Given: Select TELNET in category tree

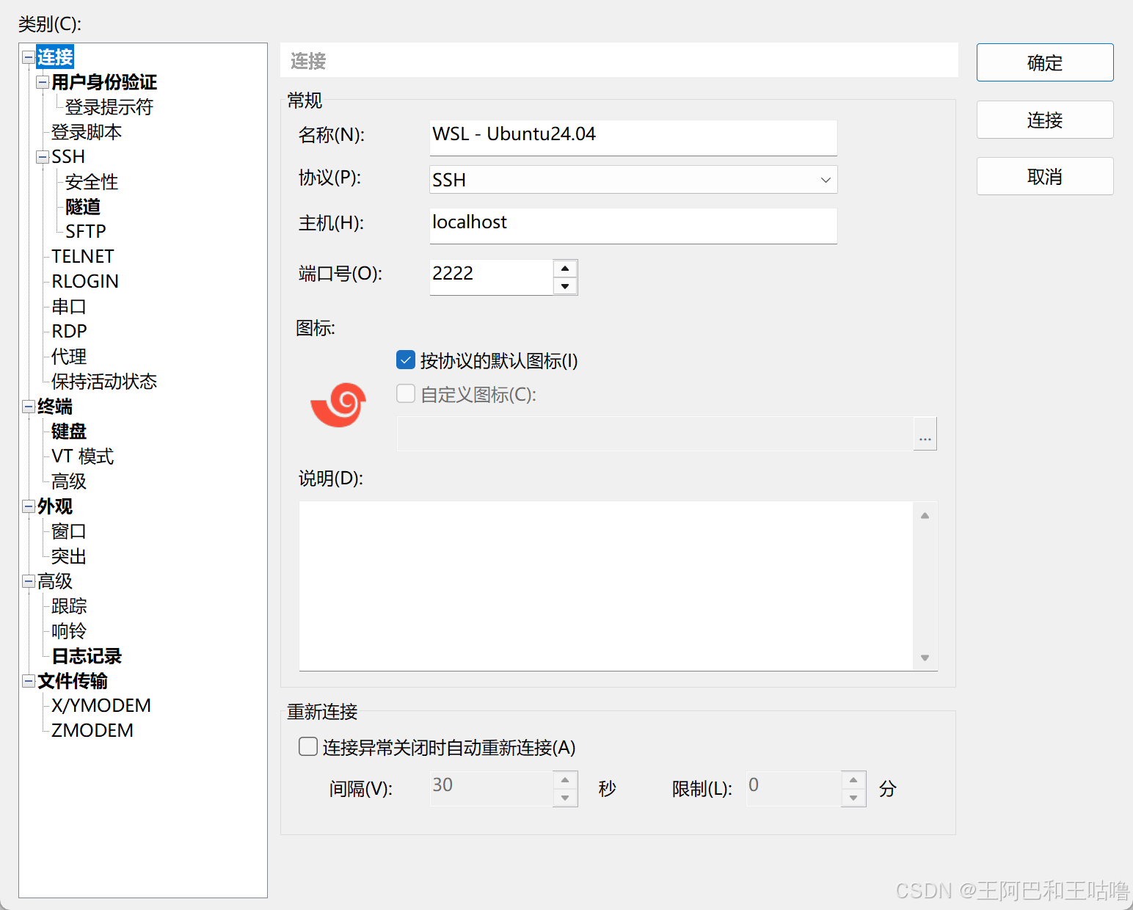Looking at the screenshot, I should click(83, 257).
